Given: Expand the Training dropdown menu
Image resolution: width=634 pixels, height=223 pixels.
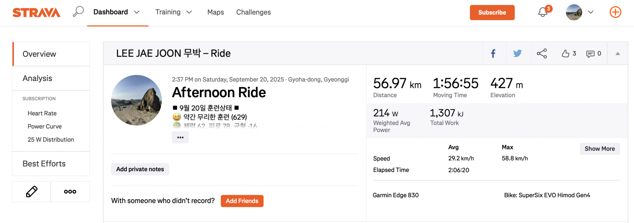Looking at the screenshot, I should 189,12.
